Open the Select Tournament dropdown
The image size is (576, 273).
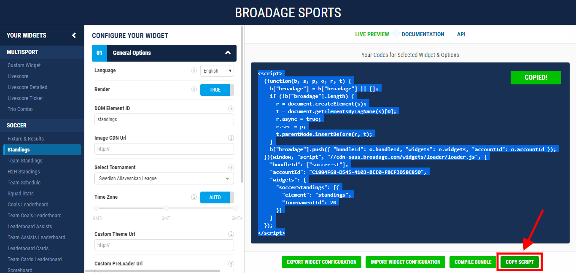(x=164, y=178)
